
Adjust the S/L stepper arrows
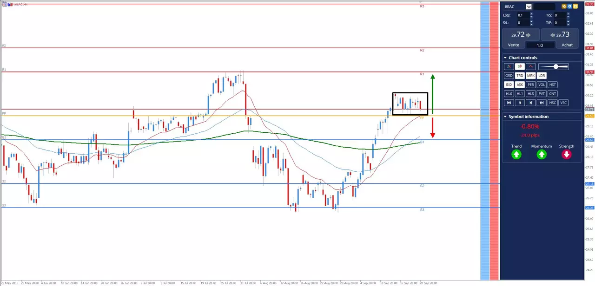(531, 22)
